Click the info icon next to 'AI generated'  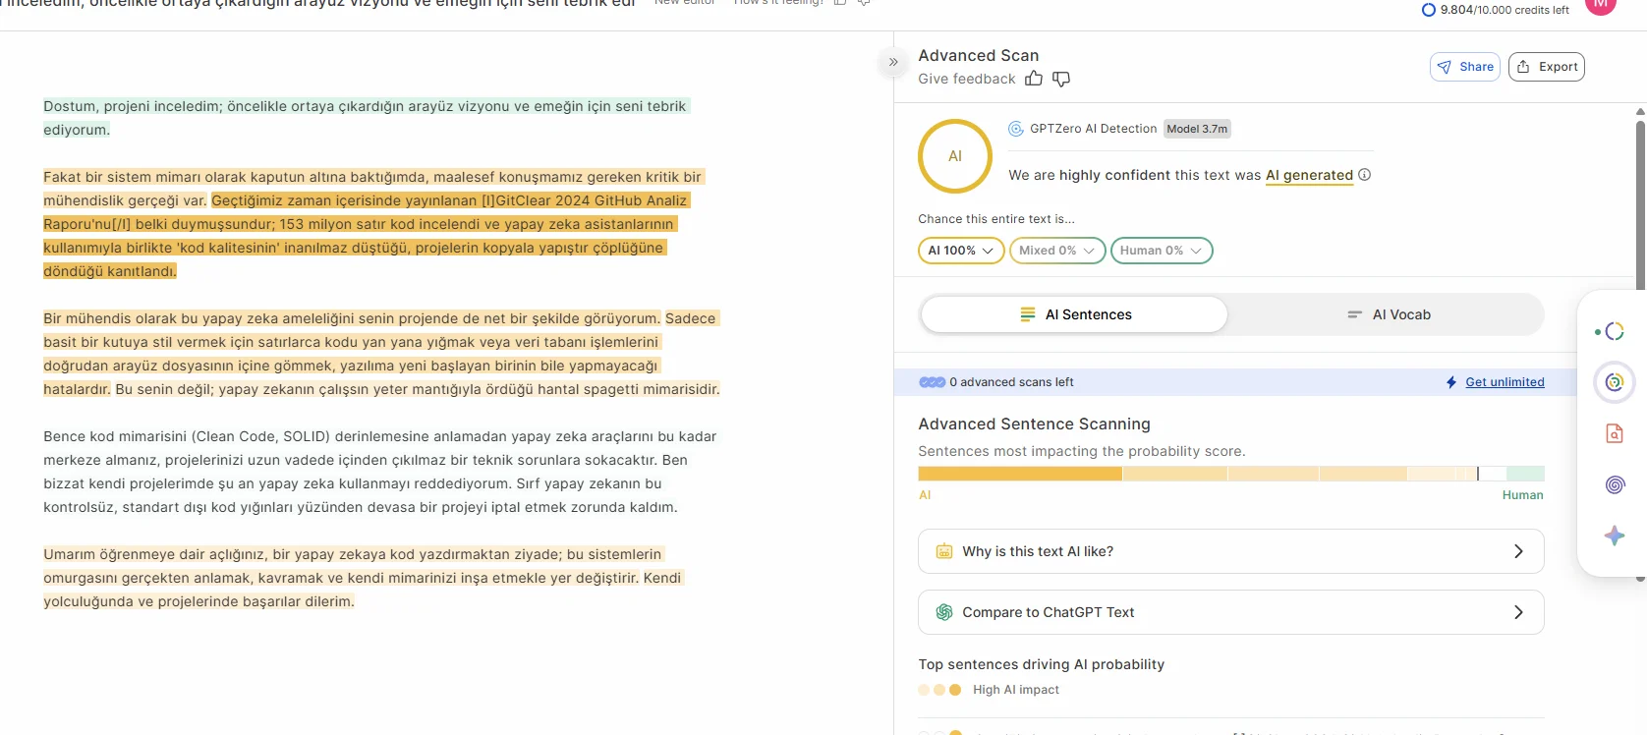point(1365,175)
